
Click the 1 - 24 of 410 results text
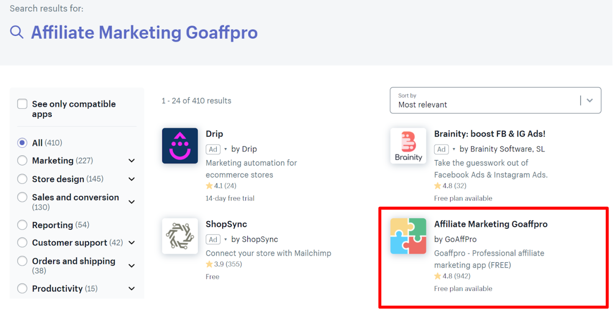point(196,101)
